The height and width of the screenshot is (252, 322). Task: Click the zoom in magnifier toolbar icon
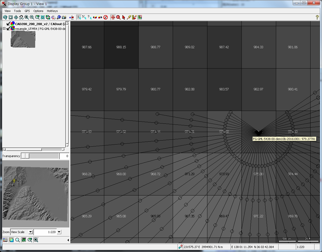click(27, 17)
